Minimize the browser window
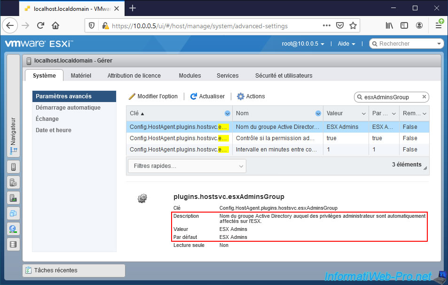This screenshot has height=285, width=448. [393, 8]
